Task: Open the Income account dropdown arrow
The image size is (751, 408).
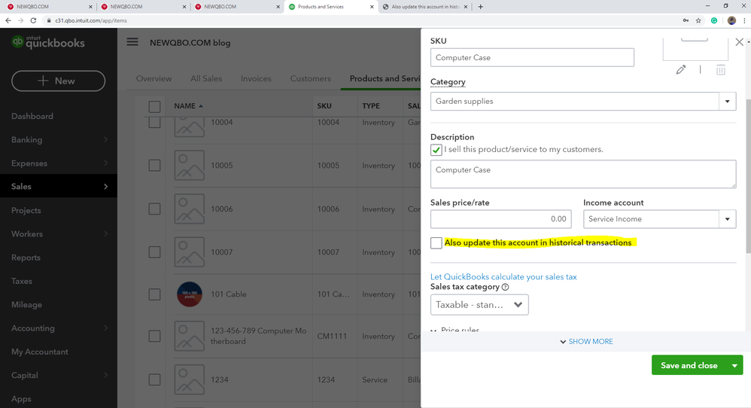Action: coord(727,219)
